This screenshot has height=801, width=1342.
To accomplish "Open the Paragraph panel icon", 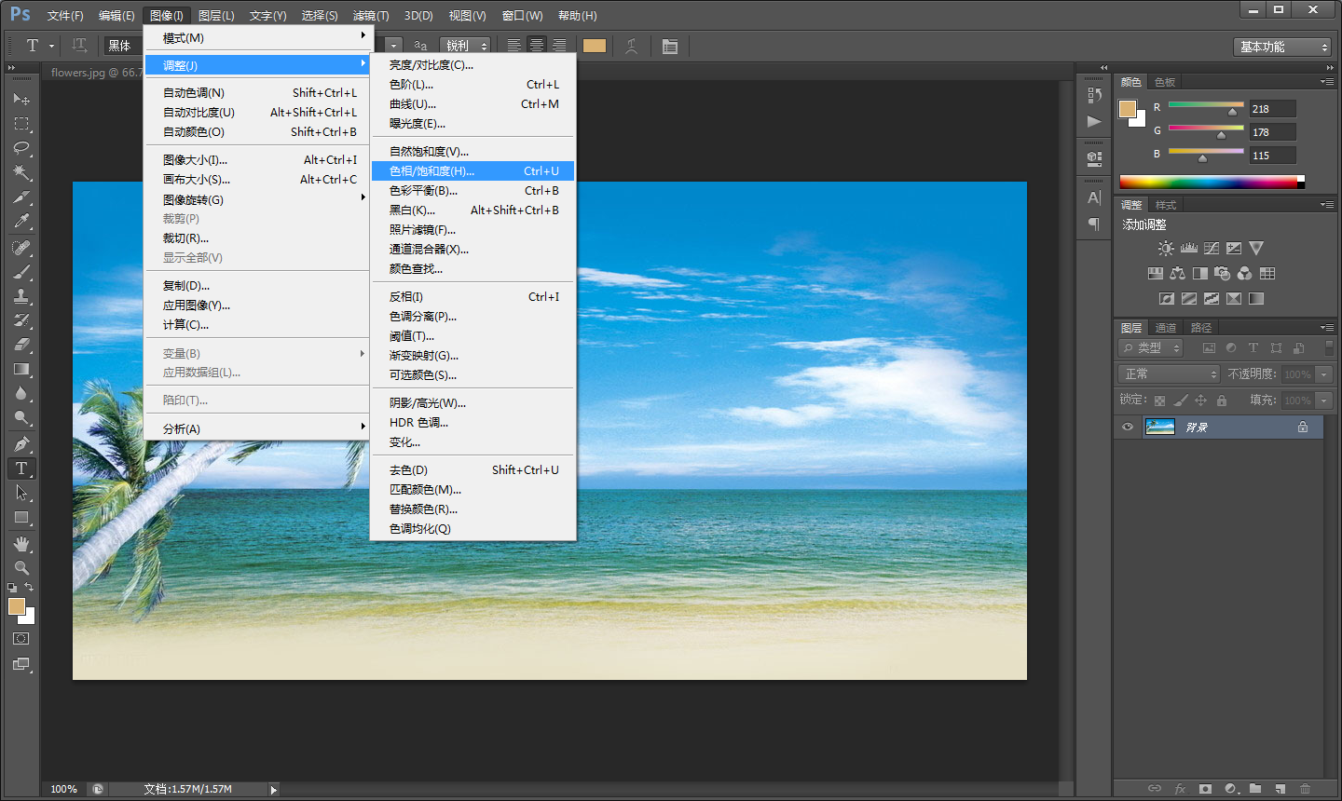I will click(x=1094, y=224).
